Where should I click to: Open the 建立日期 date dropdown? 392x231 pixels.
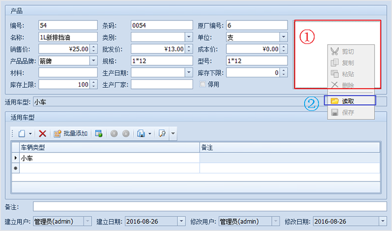[x=181, y=221]
